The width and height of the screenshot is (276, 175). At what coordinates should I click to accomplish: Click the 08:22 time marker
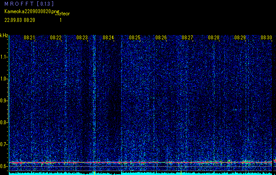click(x=56, y=37)
